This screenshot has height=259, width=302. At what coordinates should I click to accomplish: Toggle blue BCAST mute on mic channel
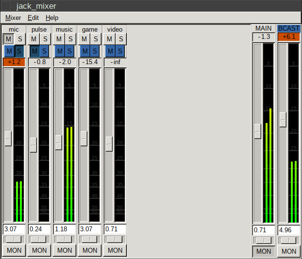[9, 51]
